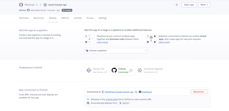Open the Activity tab
The image size is (229, 111).
78,18
